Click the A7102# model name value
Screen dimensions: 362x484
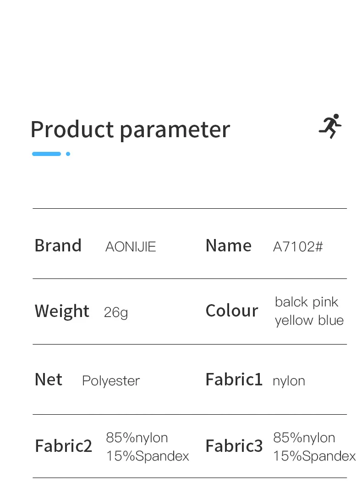click(298, 247)
